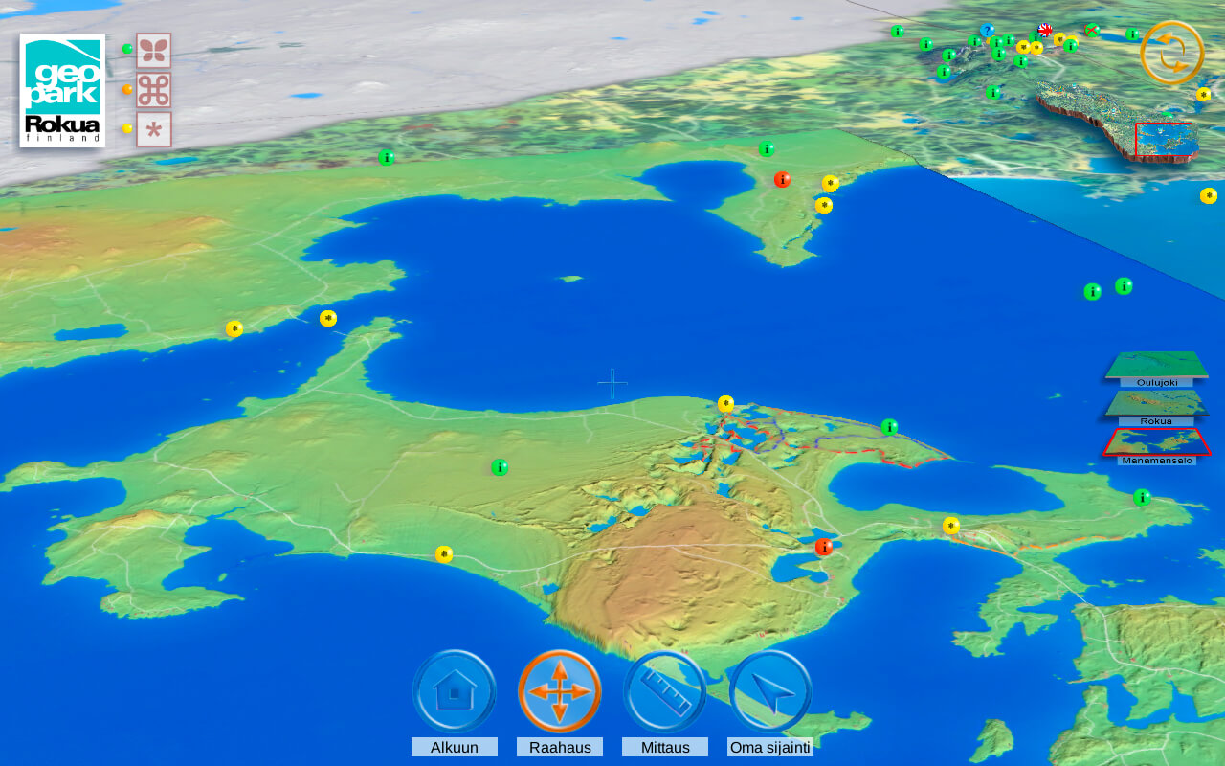Click the blue question mark marker
The image size is (1225, 766).
(x=987, y=31)
